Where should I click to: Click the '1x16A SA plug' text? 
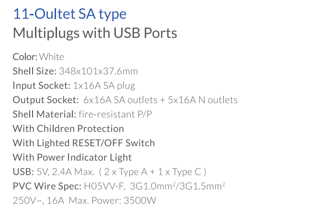point(104,86)
